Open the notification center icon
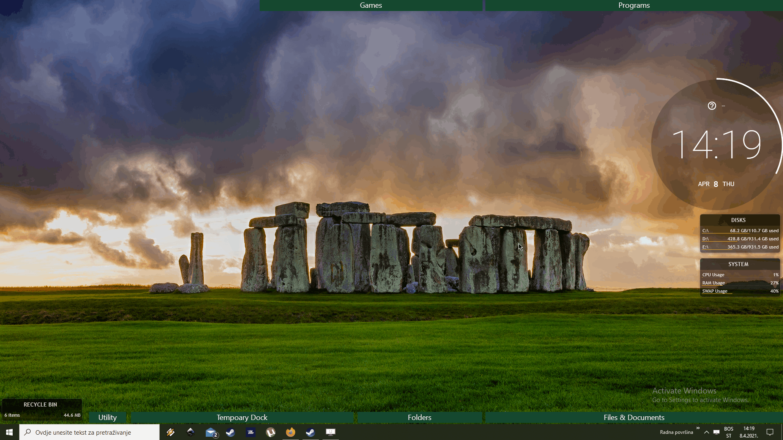The height and width of the screenshot is (440, 783). 770,432
